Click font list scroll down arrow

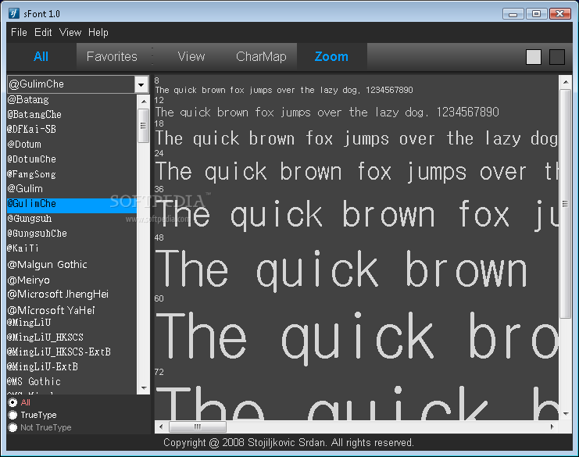click(x=144, y=388)
